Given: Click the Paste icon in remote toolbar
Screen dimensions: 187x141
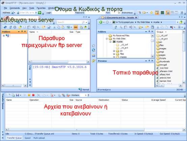Looking at the screenshot, I should (x=63, y=27).
